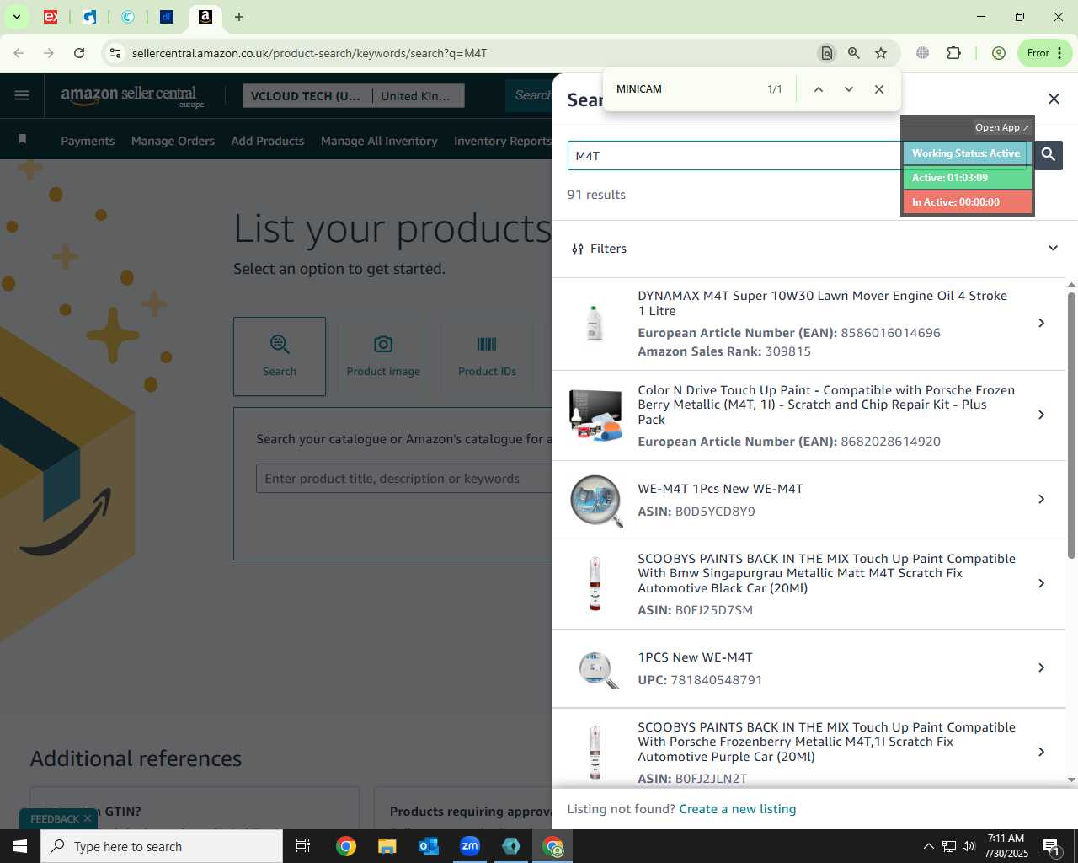The width and height of the screenshot is (1078, 863).
Task: Dismiss the FEEDBACK tab with X
Action: tap(88, 818)
